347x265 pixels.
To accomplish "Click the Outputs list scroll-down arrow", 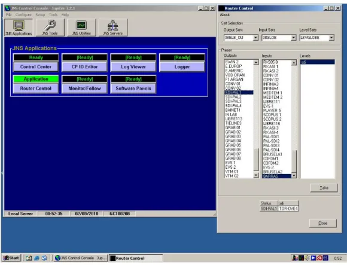I will 256,175.
